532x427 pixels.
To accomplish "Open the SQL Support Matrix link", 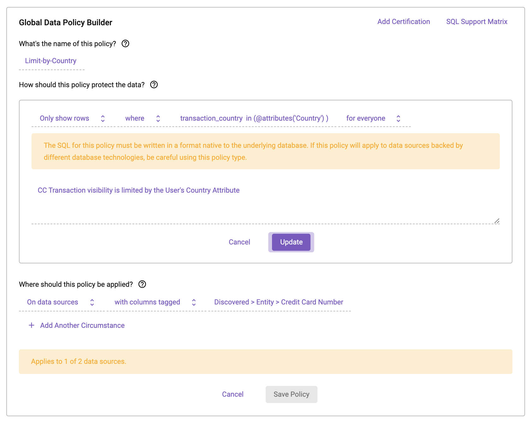I will 476,21.
